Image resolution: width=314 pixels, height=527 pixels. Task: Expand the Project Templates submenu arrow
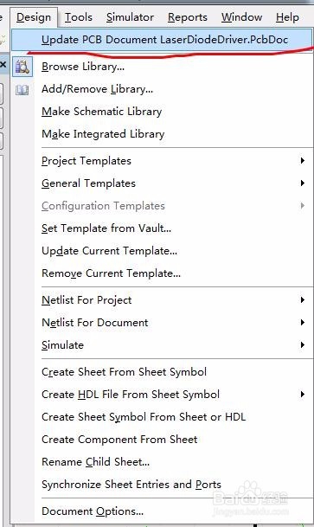click(303, 161)
